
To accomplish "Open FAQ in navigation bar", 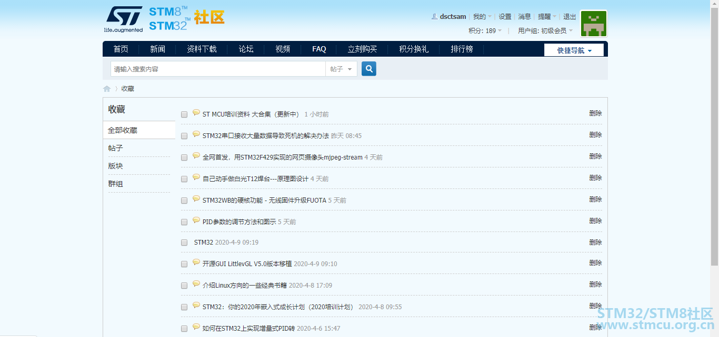I will pyautogui.click(x=319, y=49).
